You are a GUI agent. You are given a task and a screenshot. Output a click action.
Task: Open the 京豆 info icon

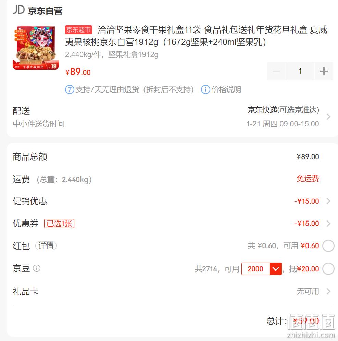pos(37,268)
